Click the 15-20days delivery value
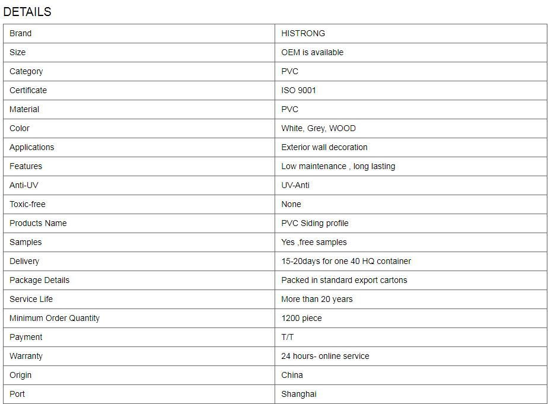548x404 pixels. (x=346, y=261)
